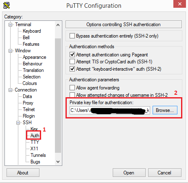The height and width of the screenshot is (183, 188).
Task: Click the category tree scrollbar thumb
Action: [x=58, y=96]
